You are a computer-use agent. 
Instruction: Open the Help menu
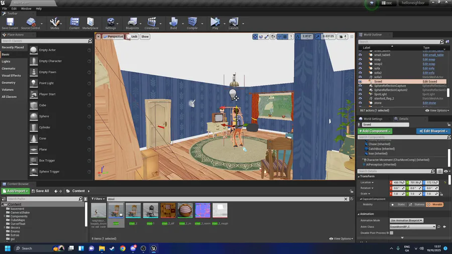pyautogui.click(x=39, y=9)
